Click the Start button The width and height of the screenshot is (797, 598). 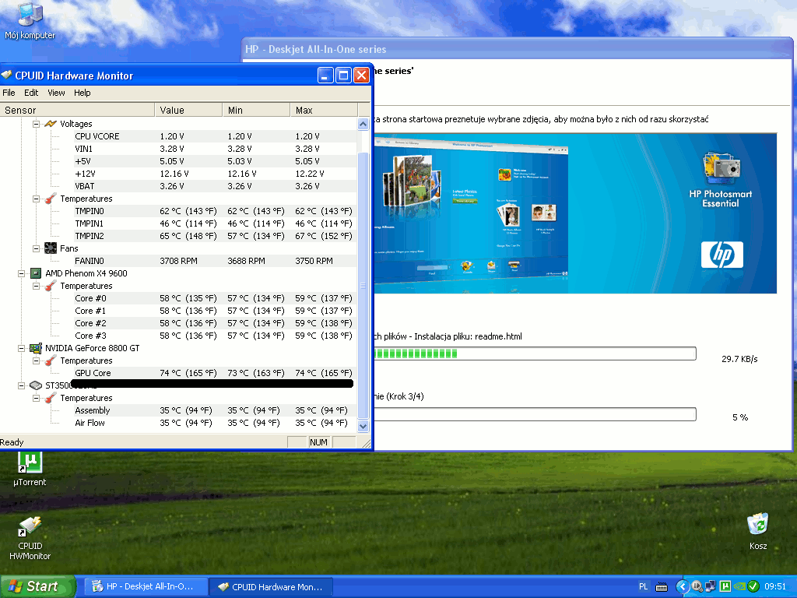click(x=37, y=586)
